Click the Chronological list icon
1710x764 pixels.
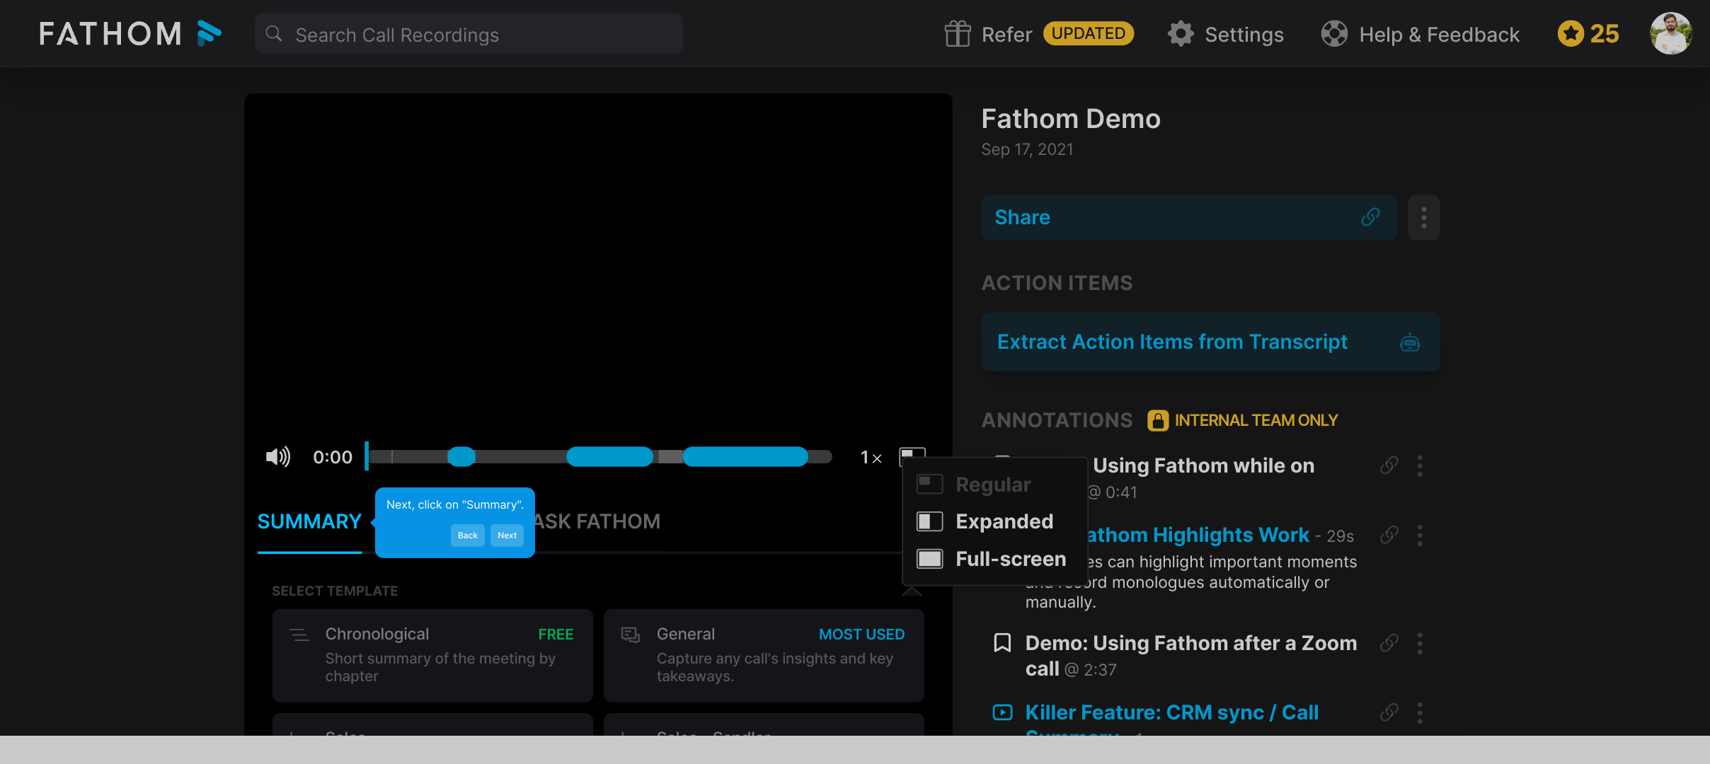[299, 635]
